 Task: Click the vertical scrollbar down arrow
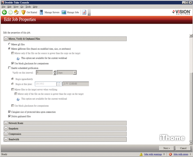[x=191, y=143]
